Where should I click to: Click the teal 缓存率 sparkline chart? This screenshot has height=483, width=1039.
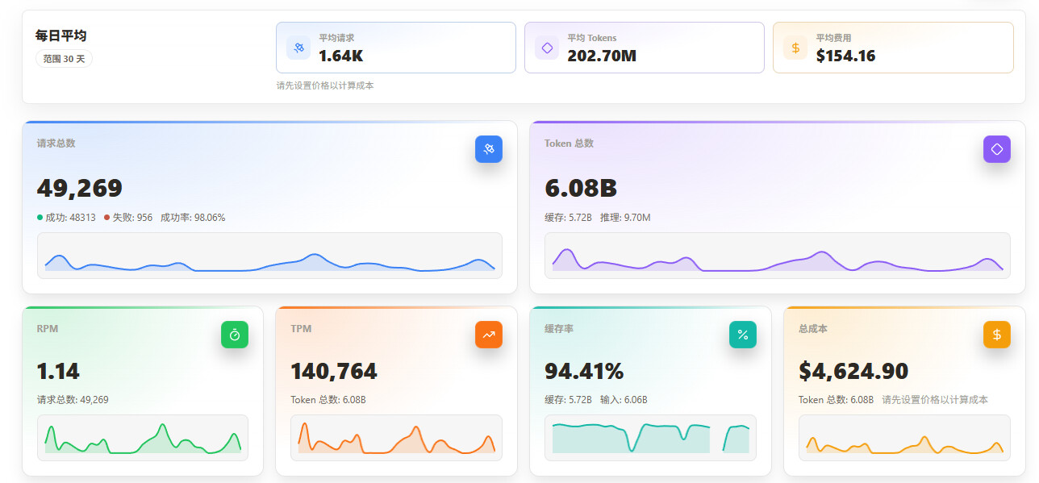[x=650, y=438]
